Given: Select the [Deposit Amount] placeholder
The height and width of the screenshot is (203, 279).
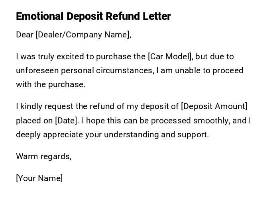Looking at the screenshot, I should [214, 106].
